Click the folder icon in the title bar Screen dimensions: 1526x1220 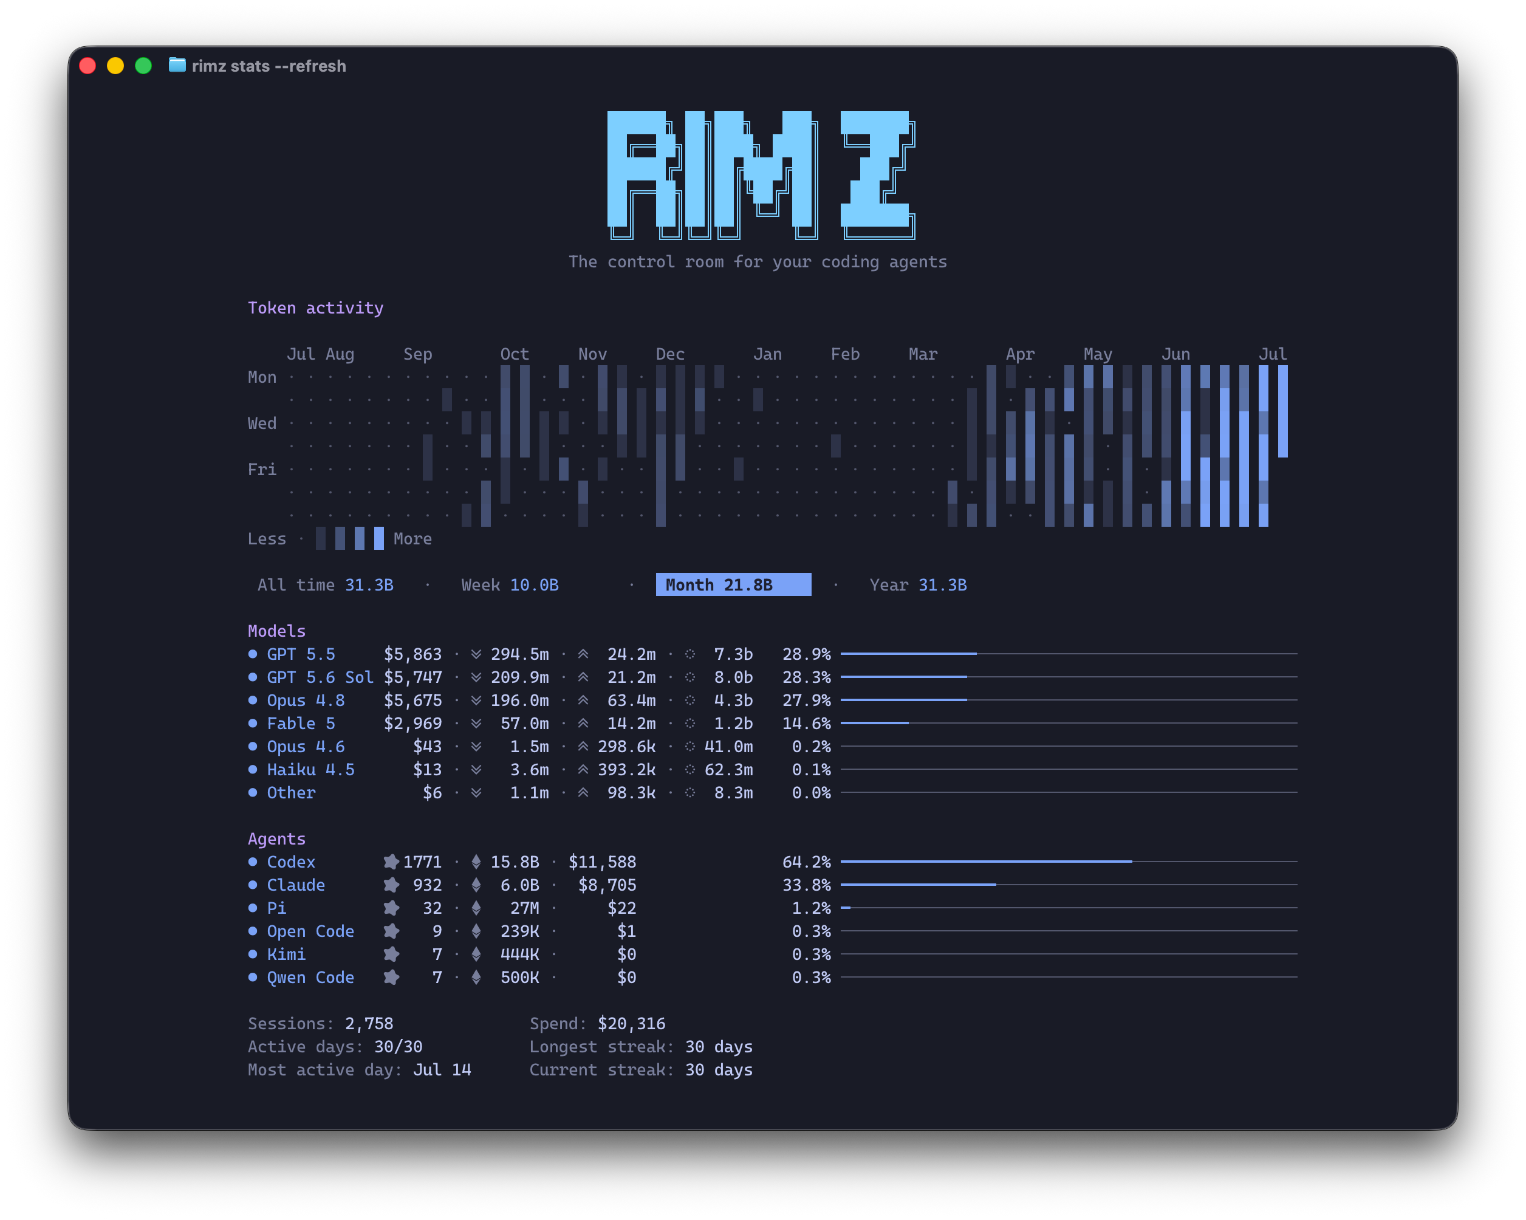177,65
